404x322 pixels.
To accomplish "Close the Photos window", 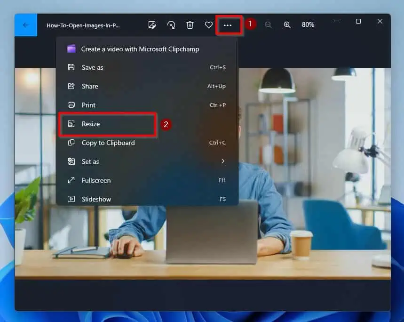I will point(380,21).
